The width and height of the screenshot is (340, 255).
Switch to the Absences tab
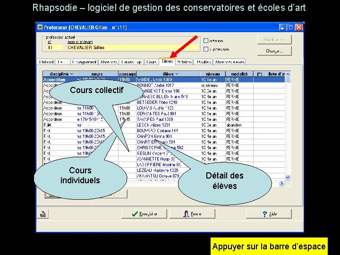point(109,62)
